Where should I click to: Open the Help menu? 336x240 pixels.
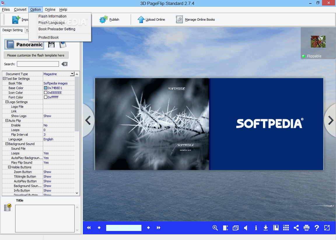tap(63, 10)
